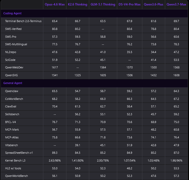Click the DS-V4-Pro Max column header
189x180 pixels.
point(129,4)
